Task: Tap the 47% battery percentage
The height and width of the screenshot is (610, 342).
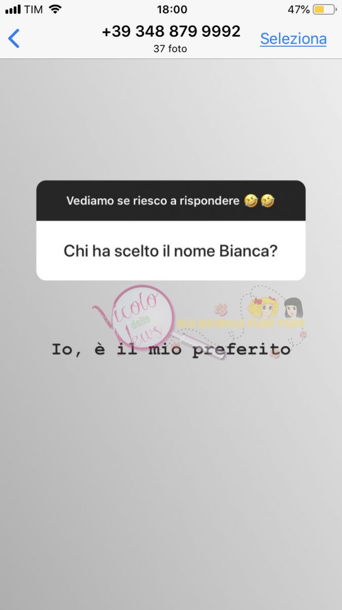Action: (x=298, y=10)
